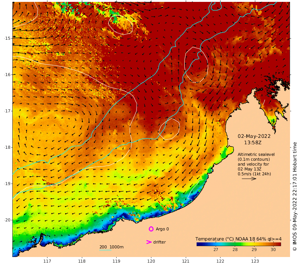The height and width of the screenshot is (266, 299).
Task: Click the IMOS copyright timestamp text
Action: tap(295, 196)
